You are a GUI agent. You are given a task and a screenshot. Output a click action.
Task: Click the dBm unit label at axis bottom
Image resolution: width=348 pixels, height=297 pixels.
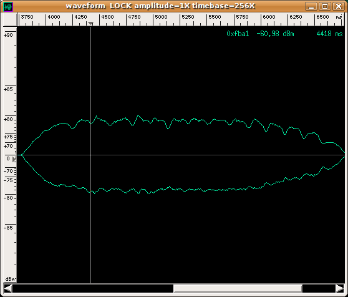pyautogui.click(x=11, y=279)
